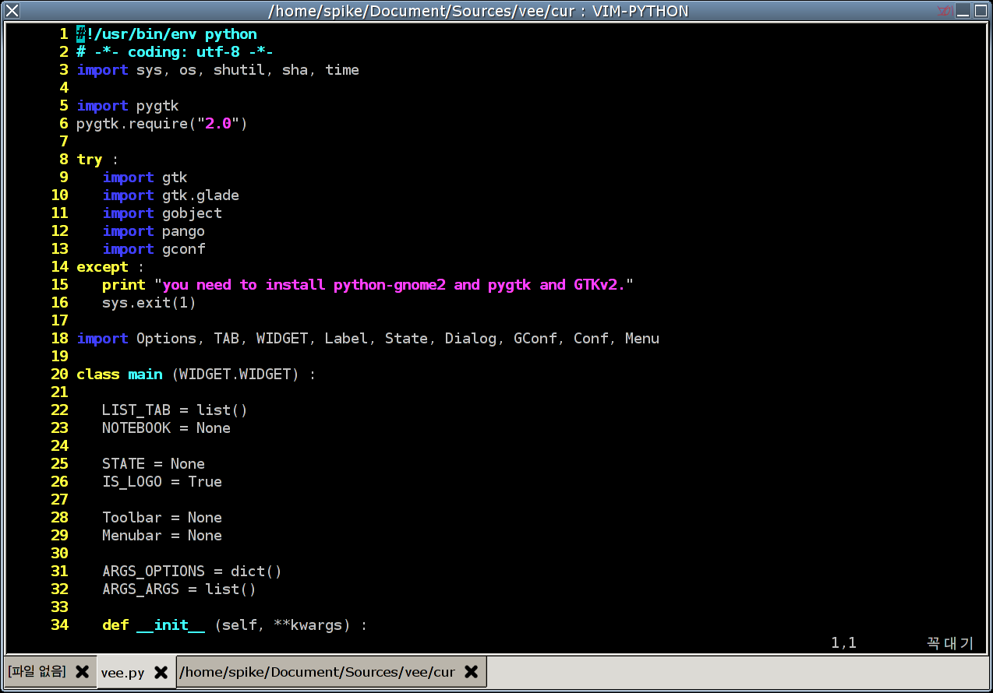
Task: Click the "sys.exit(1)" statement
Action: pos(148,303)
